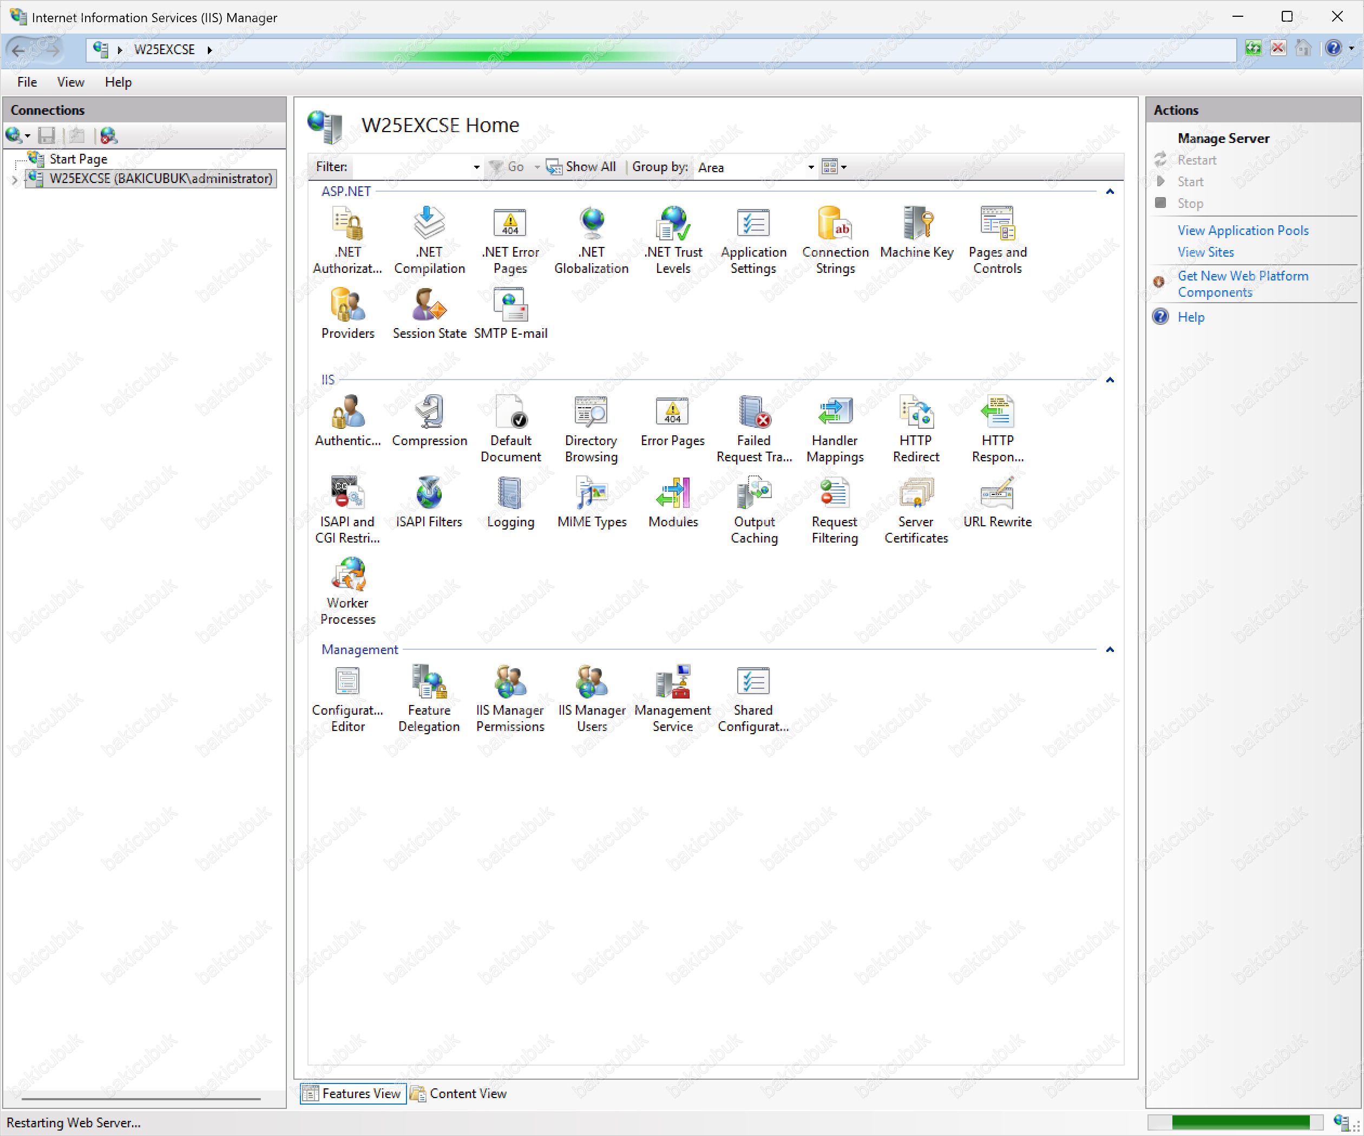Open HTTP Redirect feature
This screenshot has width=1364, height=1136.
pyautogui.click(x=916, y=428)
